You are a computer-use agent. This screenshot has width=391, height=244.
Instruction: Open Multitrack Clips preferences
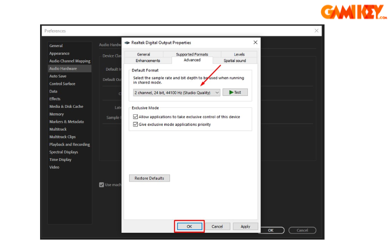click(x=63, y=137)
